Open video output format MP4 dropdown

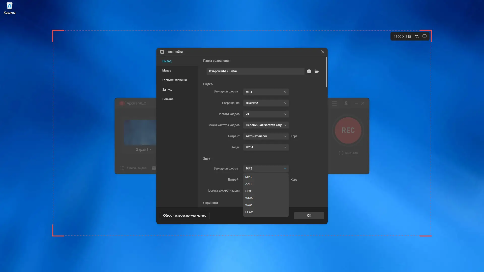click(266, 92)
